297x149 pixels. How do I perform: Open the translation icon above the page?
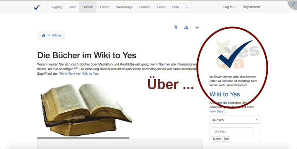[x=175, y=28]
